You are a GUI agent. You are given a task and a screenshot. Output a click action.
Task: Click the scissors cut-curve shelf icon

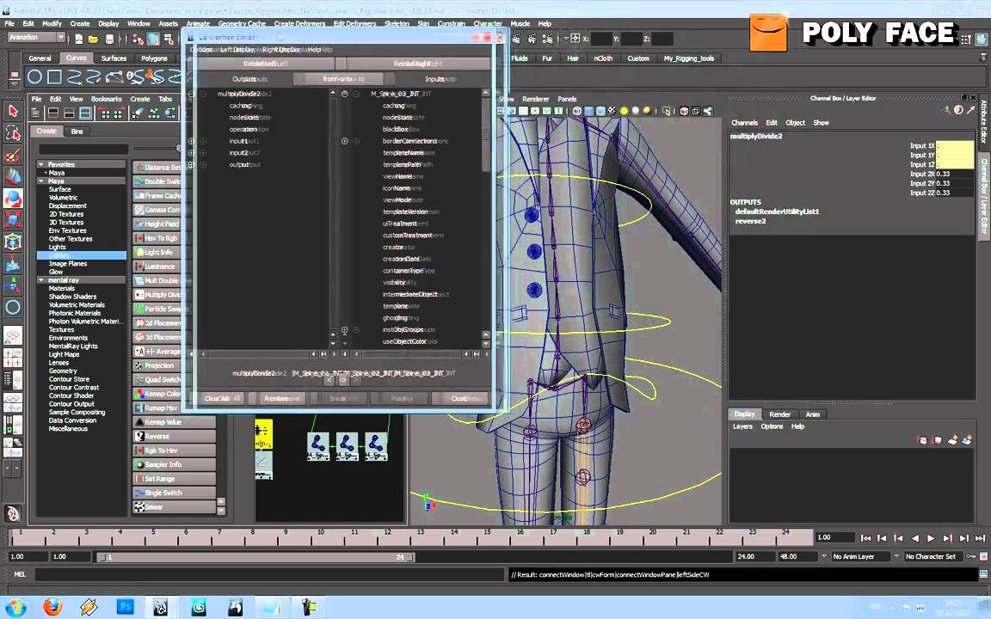(x=154, y=77)
